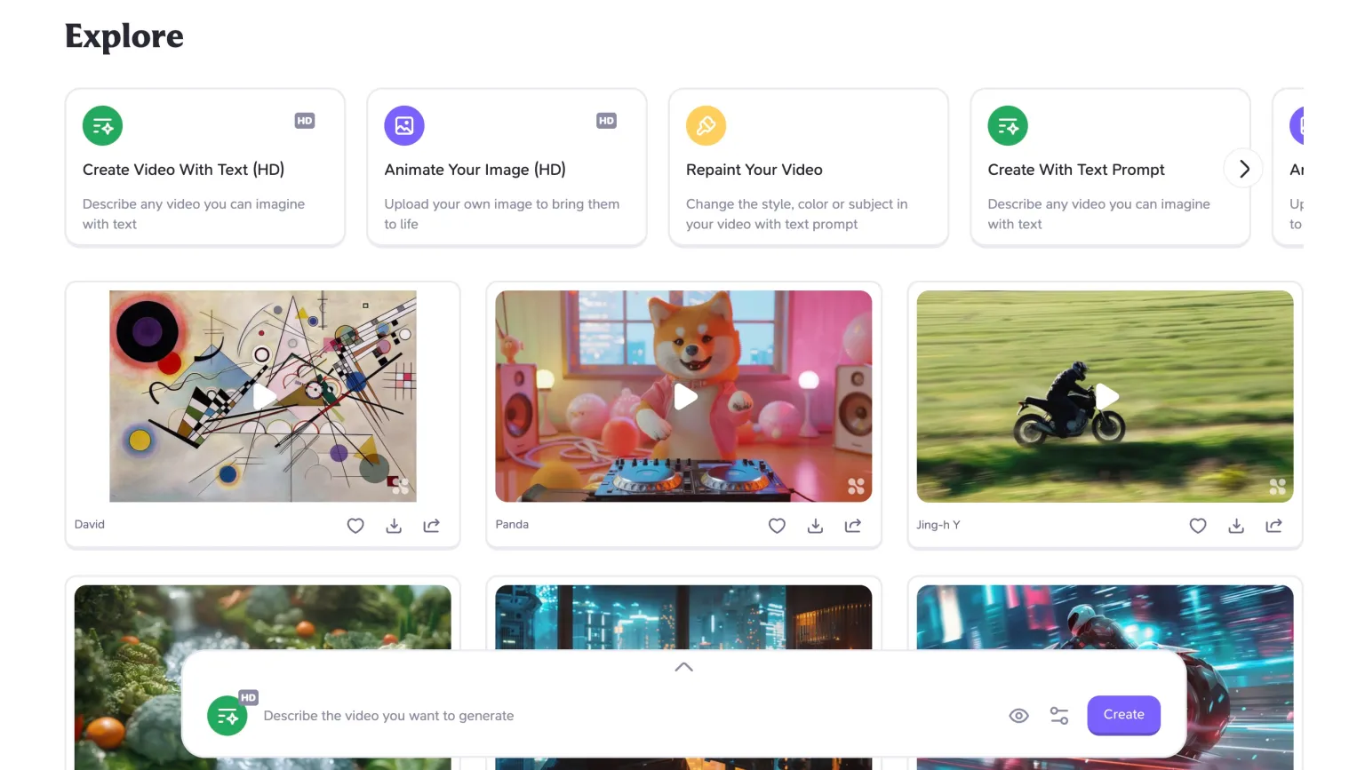The height and width of the screenshot is (770, 1365).
Task: Favorite Jing-h Y's motorcycle video
Action: 1198,526
